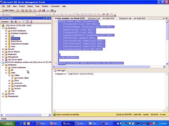Select the create-product query tab
Viewport: 169px width, 126px height.
click(70, 19)
